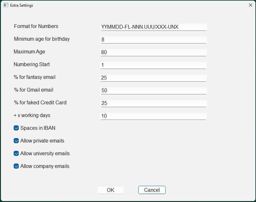Uncheck the Spaces in IBAN checkbox
This screenshot has height=202, width=256.
16,128
